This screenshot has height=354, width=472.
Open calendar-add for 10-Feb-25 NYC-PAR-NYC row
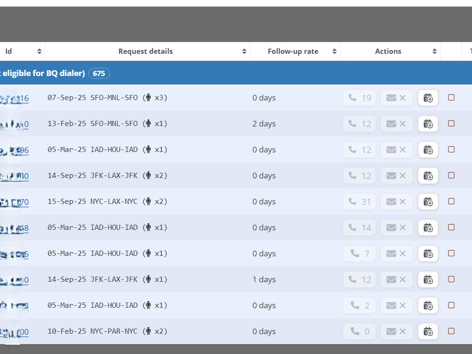[x=428, y=331]
